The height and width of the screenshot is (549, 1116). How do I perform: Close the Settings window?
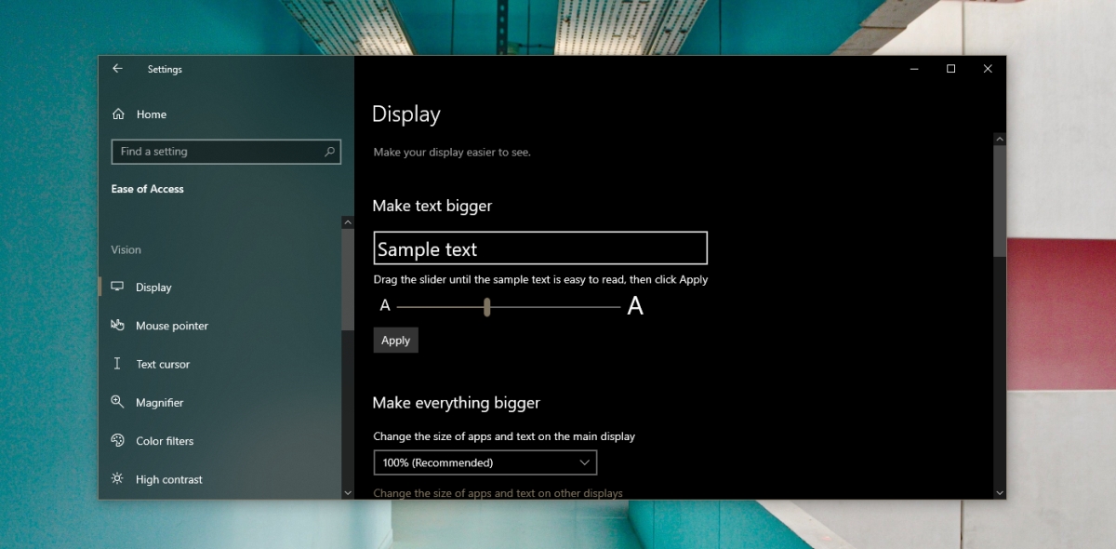pos(988,69)
